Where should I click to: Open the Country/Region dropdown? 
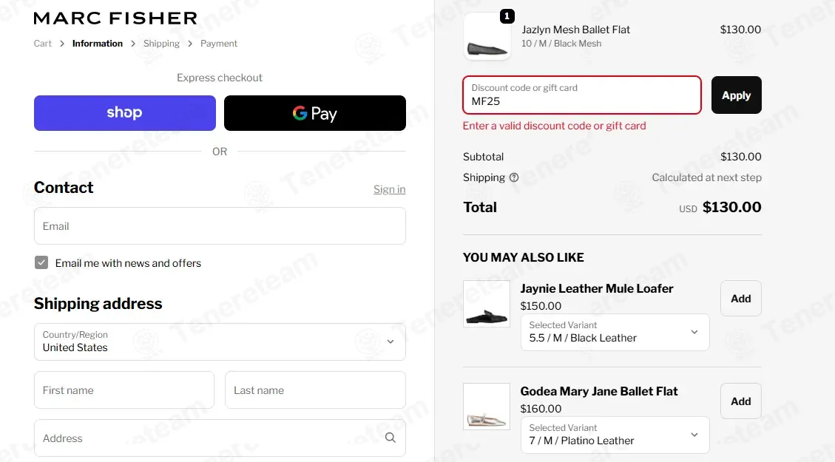point(220,342)
